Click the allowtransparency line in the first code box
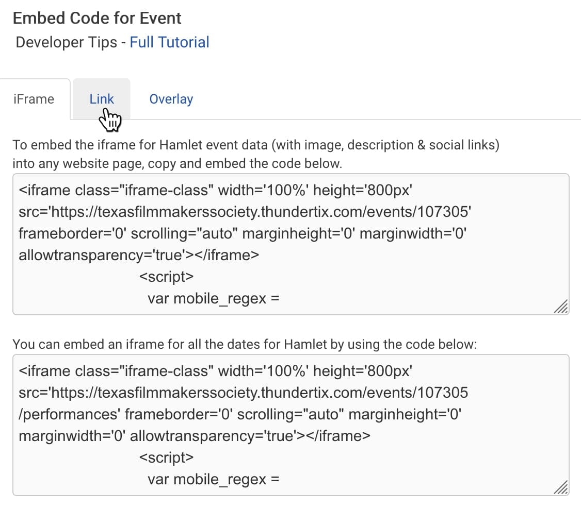This screenshot has width=581, height=508. (x=138, y=255)
